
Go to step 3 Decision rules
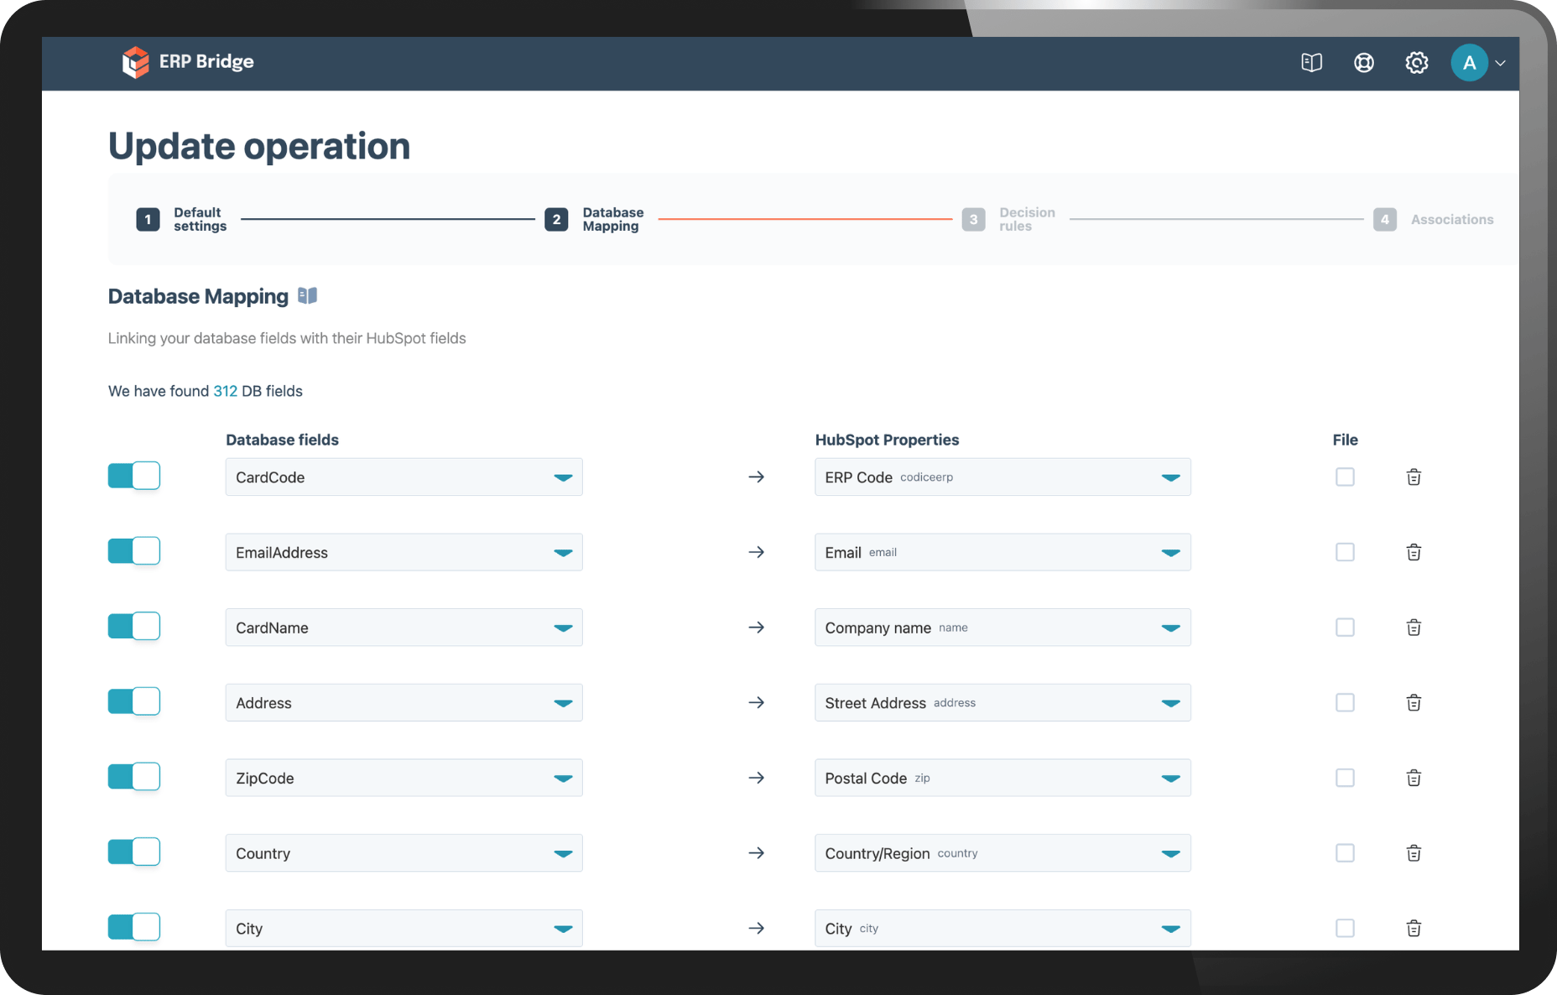click(x=1009, y=219)
